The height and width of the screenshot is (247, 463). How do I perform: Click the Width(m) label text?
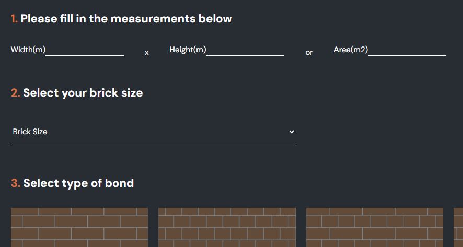tap(28, 50)
